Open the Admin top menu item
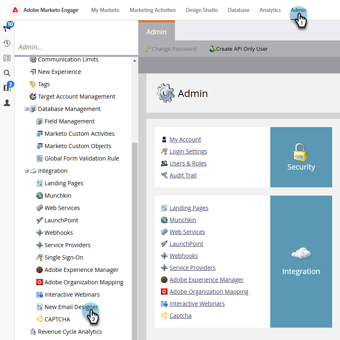 tap(298, 10)
